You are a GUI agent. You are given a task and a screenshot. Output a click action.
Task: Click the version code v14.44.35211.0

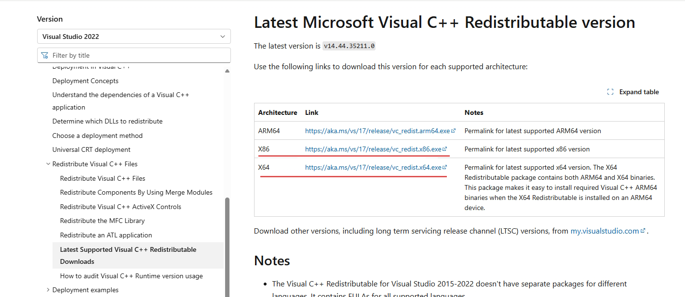click(x=349, y=46)
